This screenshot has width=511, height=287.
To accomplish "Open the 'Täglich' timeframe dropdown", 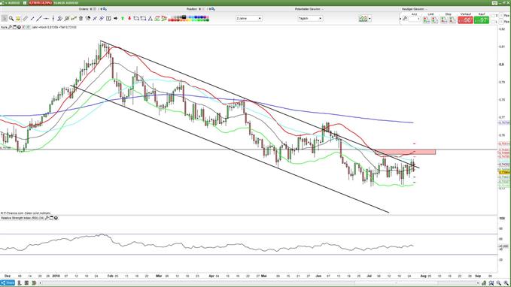I will [x=310, y=19].
